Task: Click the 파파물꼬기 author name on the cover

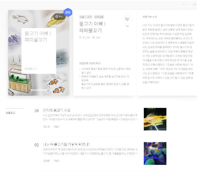Action: [31, 69]
